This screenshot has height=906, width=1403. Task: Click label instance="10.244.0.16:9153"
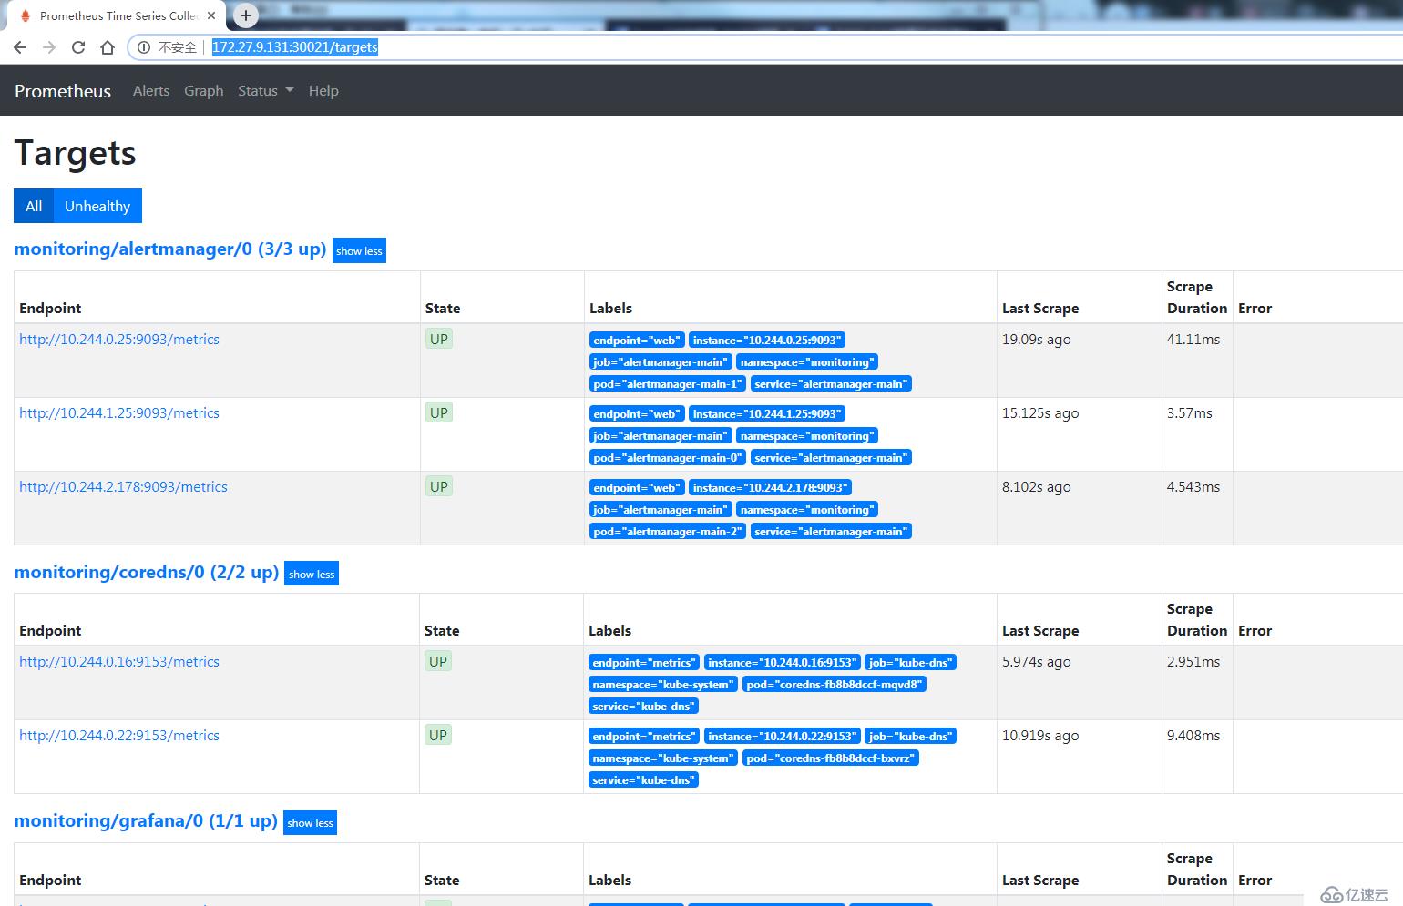[x=783, y=663]
